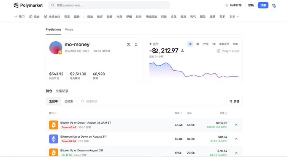This screenshot has height=157, width=287.
Task: Open 'Ethereum Up or Down on August 31?'
Action: pos(84,136)
